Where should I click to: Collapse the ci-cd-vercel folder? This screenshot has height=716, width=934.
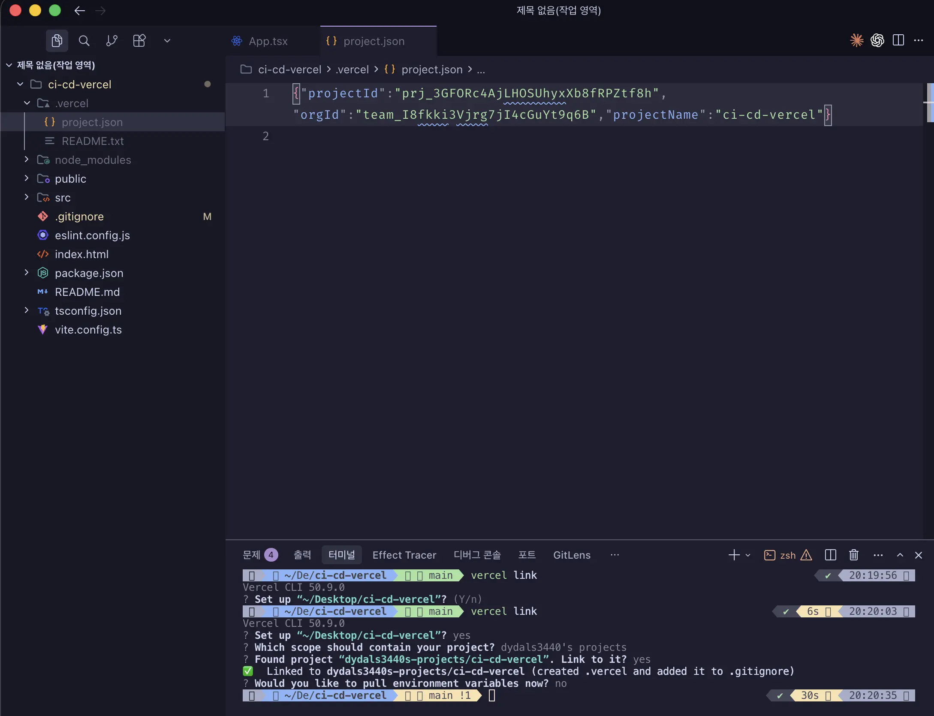click(20, 84)
